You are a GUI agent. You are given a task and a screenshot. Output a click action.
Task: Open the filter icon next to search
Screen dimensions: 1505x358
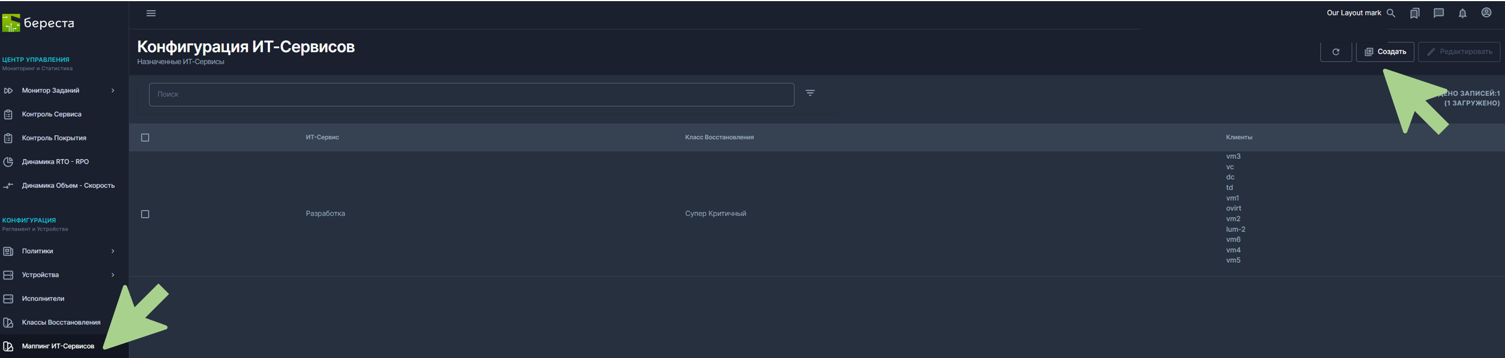pos(810,93)
